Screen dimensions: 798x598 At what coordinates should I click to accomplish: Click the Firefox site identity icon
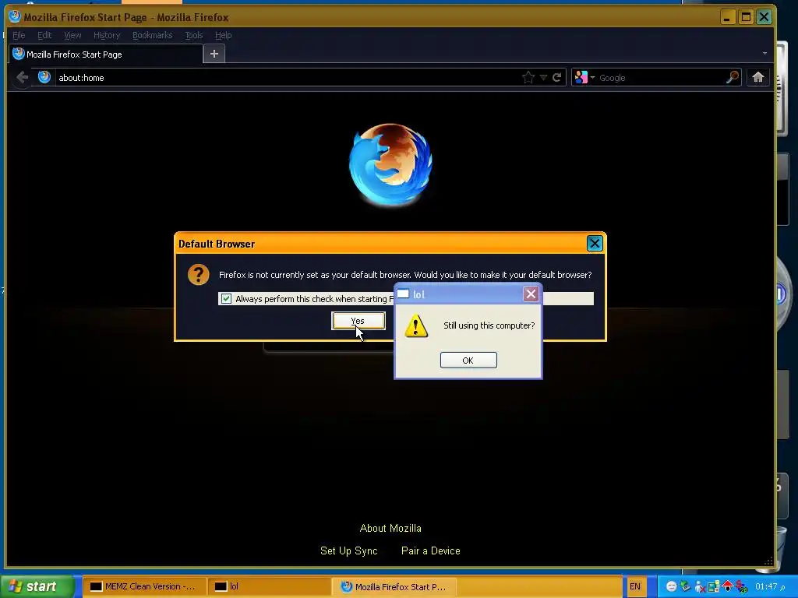[x=44, y=77]
